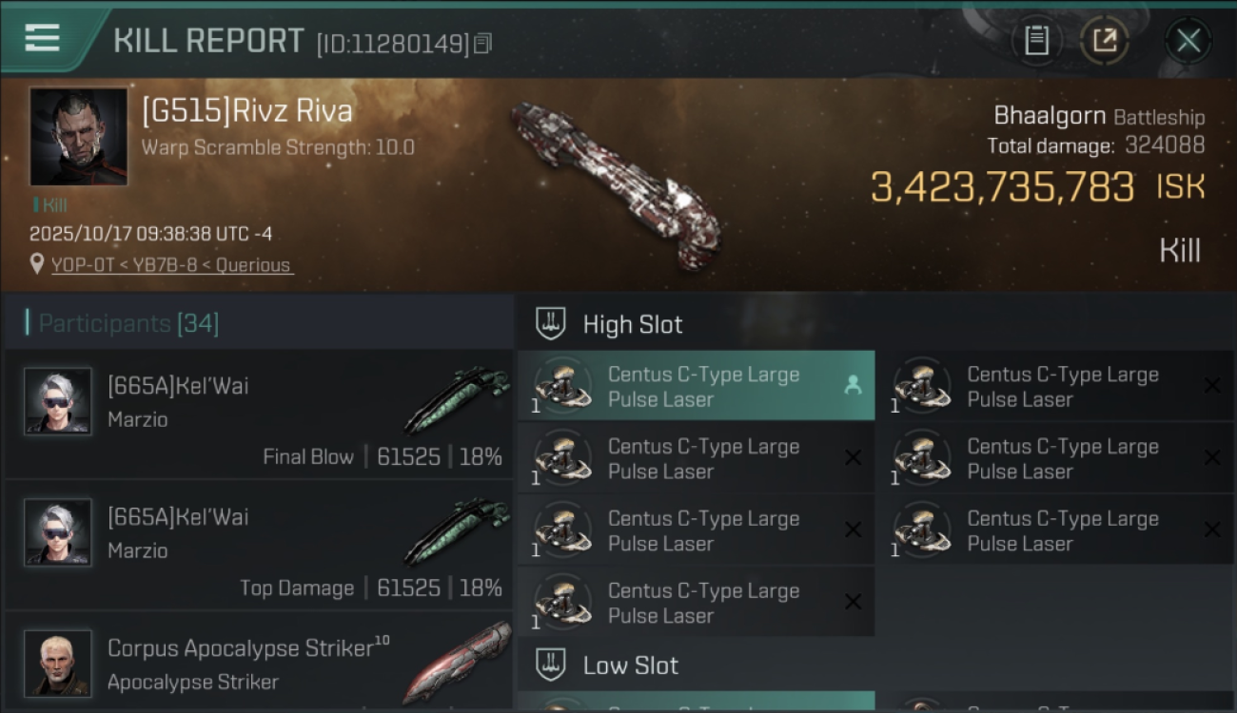Viewport: 1237px width, 713px height.
Task: Click the Low Slot section icon
Action: point(551,665)
